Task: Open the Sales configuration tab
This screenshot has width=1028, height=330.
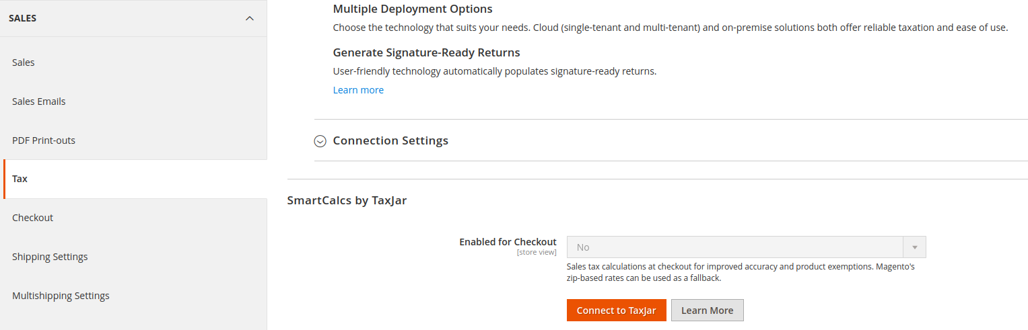Action: pos(24,63)
